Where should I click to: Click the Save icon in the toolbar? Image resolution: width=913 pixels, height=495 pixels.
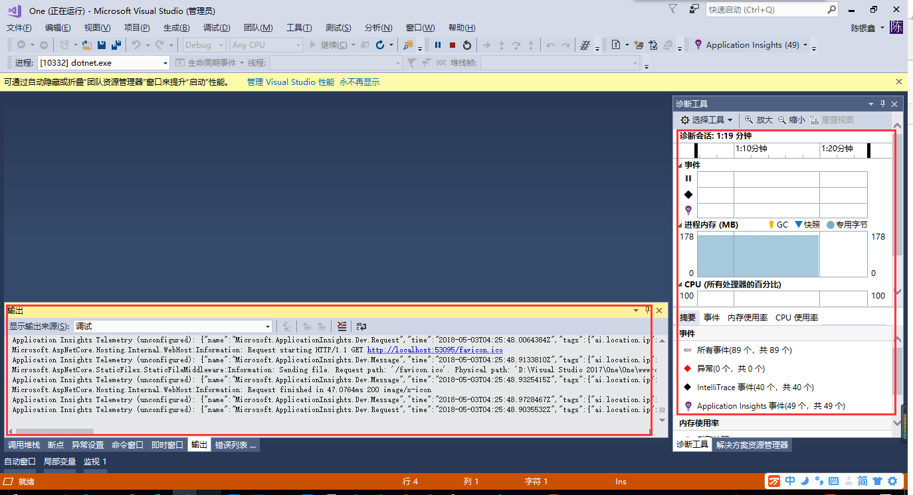102,45
